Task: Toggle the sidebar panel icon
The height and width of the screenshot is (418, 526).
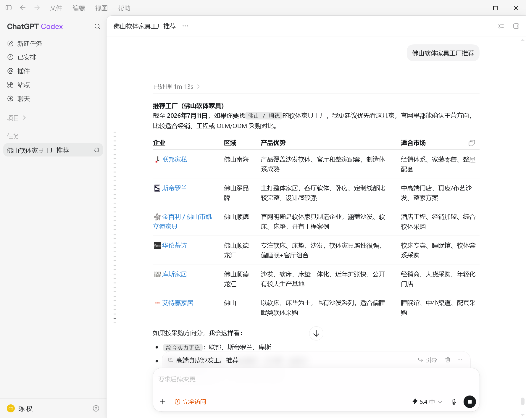Action: (x=9, y=8)
